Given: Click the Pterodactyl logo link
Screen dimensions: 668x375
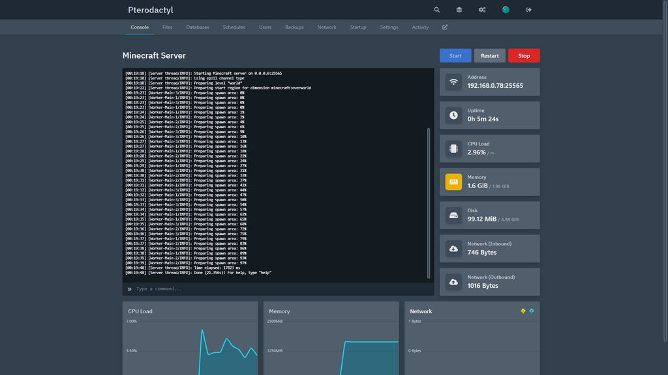Looking at the screenshot, I should [x=151, y=10].
